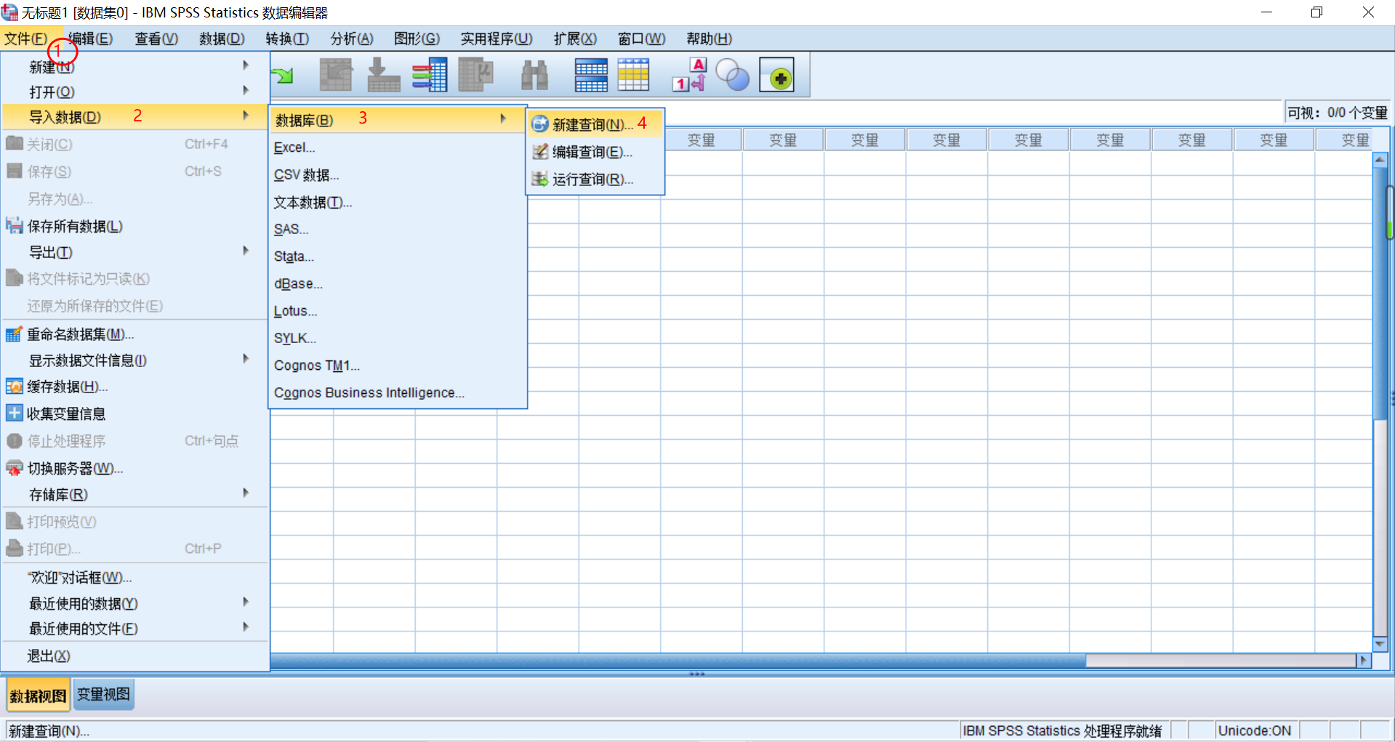Open the 图形(G) menu
Viewport: 1395px width, 742px height.
click(x=417, y=39)
